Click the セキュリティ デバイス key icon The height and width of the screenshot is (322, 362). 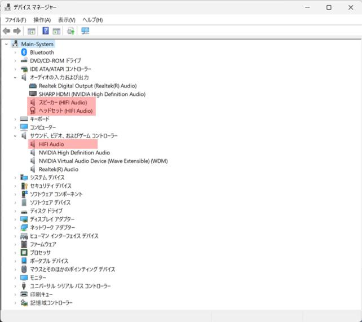(24, 186)
